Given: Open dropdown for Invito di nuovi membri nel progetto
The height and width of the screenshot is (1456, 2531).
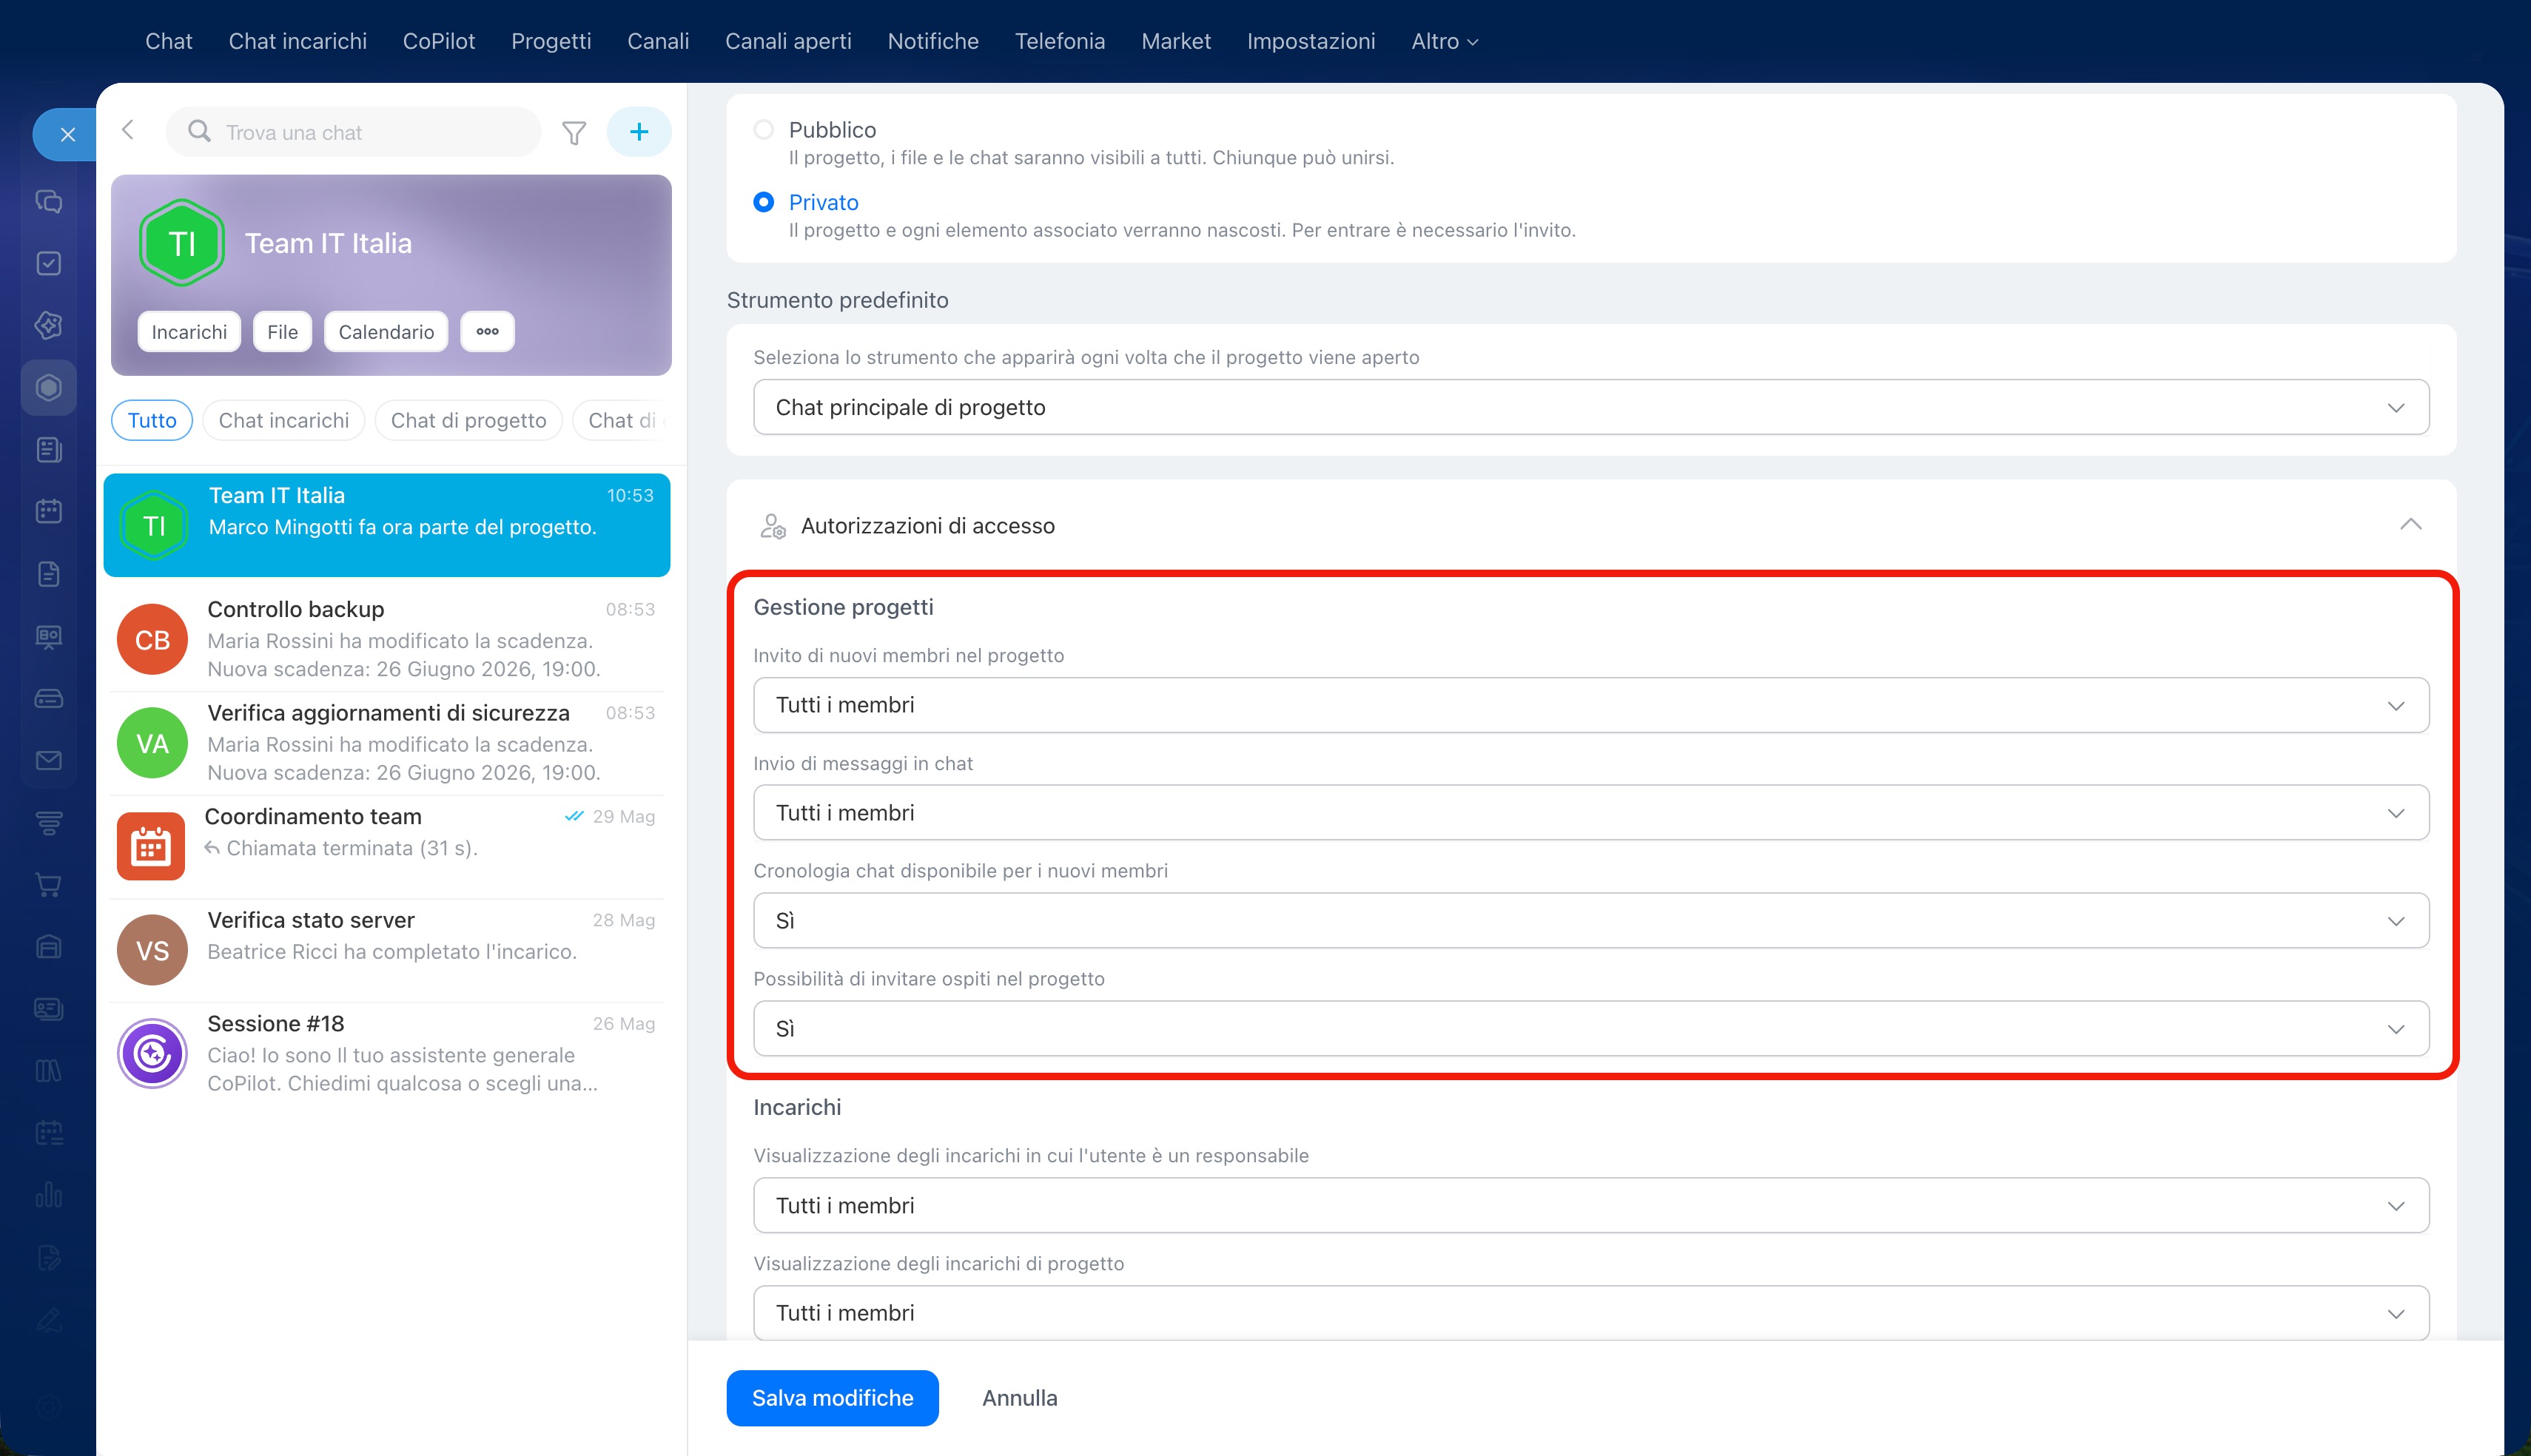Looking at the screenshot, I should 1591,705.
